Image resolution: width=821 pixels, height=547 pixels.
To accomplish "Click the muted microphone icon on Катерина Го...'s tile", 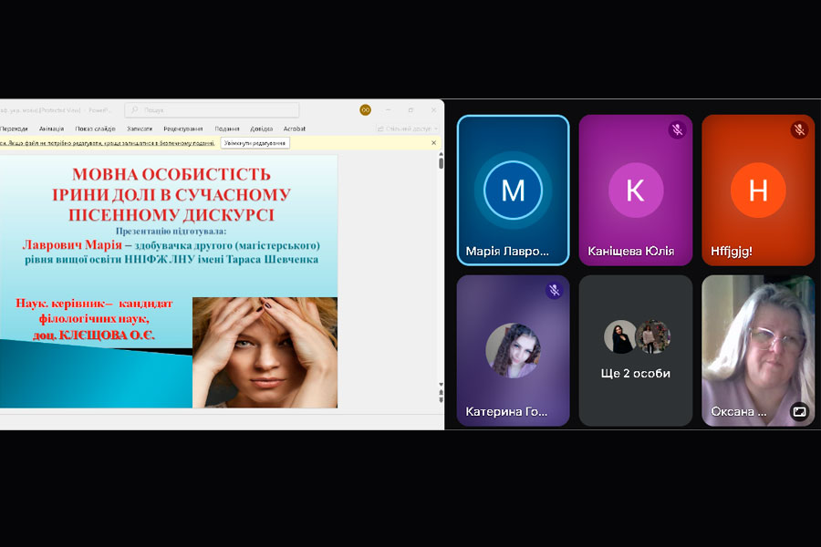I will (x=554, y=291).
